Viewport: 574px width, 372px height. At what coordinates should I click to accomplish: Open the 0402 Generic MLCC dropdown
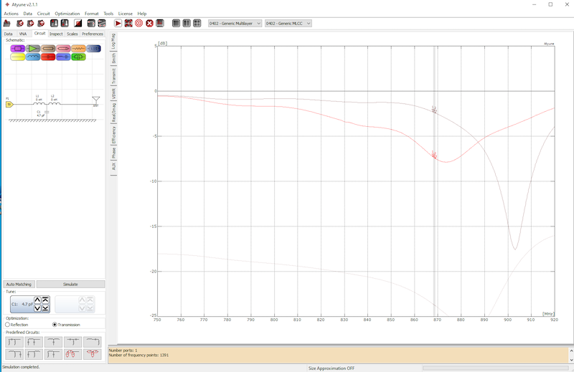[x=288, y=24]
